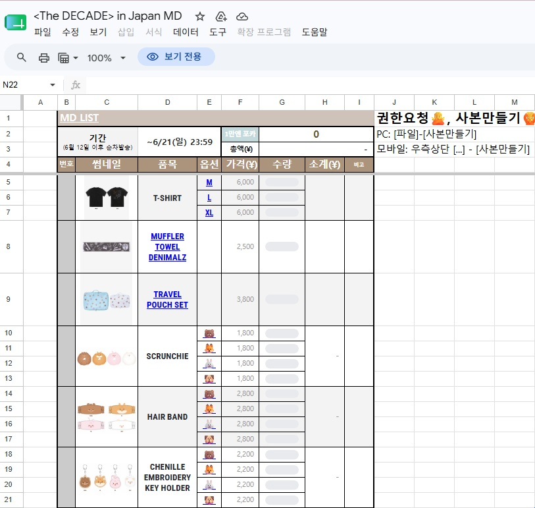535x508 pixels.
Task: Click bear icon in KEY HOLDER row 18
Action: pos(209,455)
